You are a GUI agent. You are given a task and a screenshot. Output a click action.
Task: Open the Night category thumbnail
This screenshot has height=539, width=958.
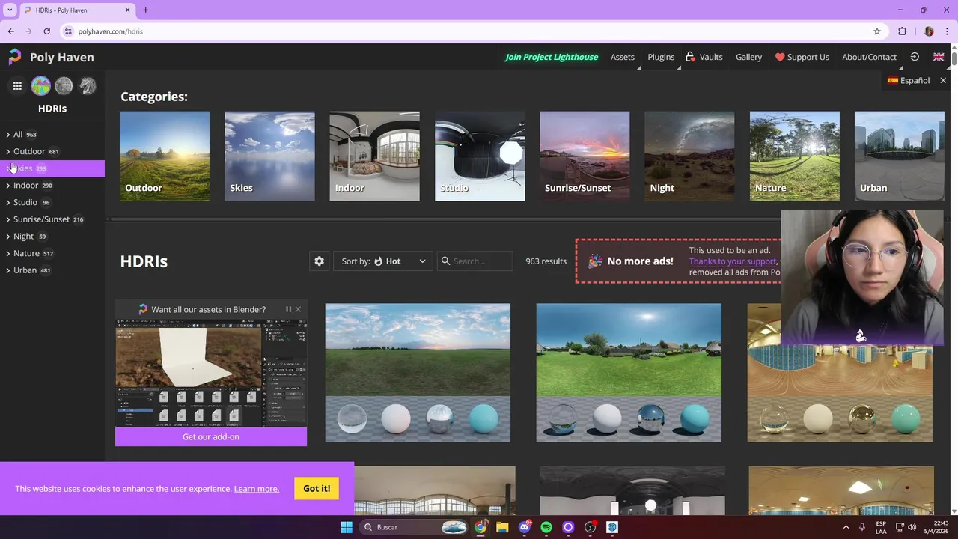(x=689, y=156)
